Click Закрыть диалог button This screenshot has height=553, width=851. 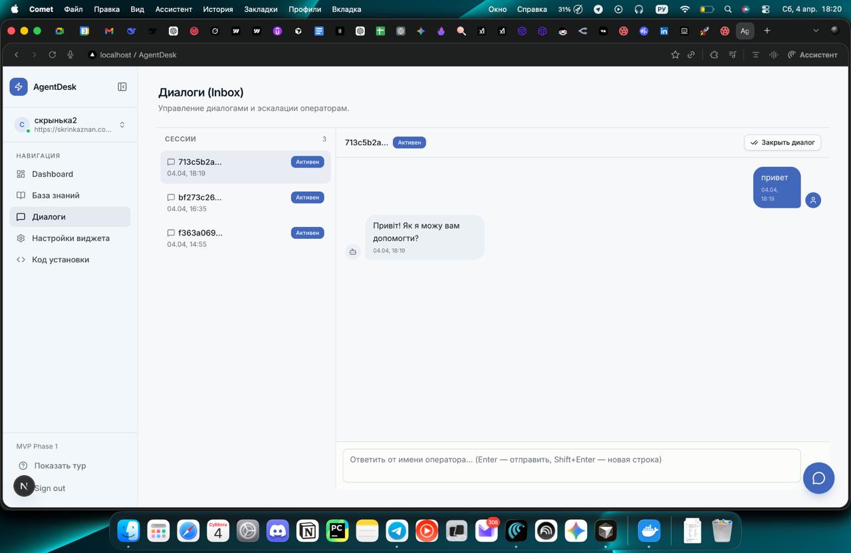tap(783, 142)
